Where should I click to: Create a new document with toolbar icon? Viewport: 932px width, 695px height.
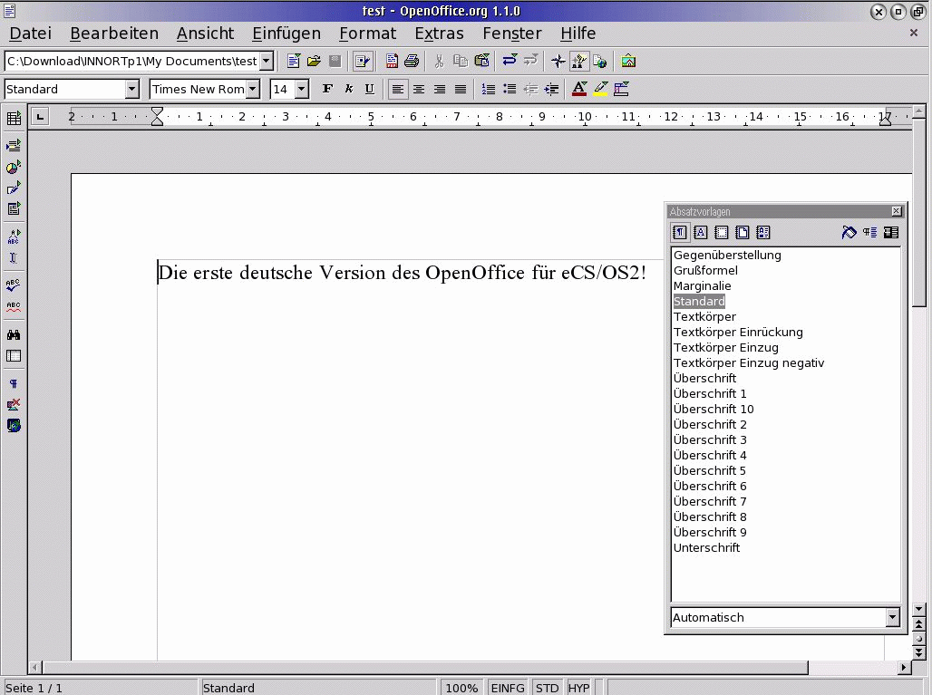tap(293, 61)
